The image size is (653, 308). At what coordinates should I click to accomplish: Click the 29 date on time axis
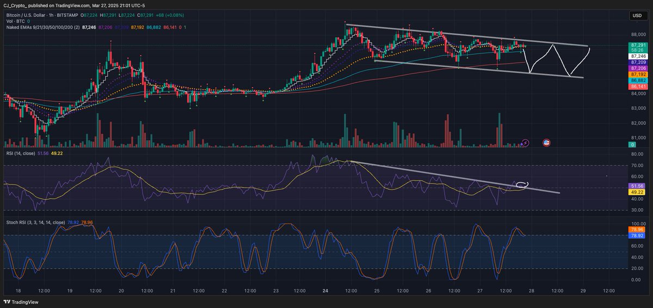[x=584, y=291]
